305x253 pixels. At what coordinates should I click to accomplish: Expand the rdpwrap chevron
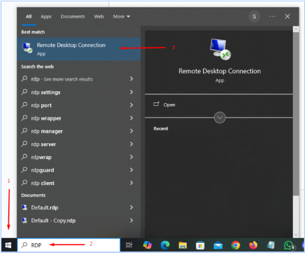(132, 157)
